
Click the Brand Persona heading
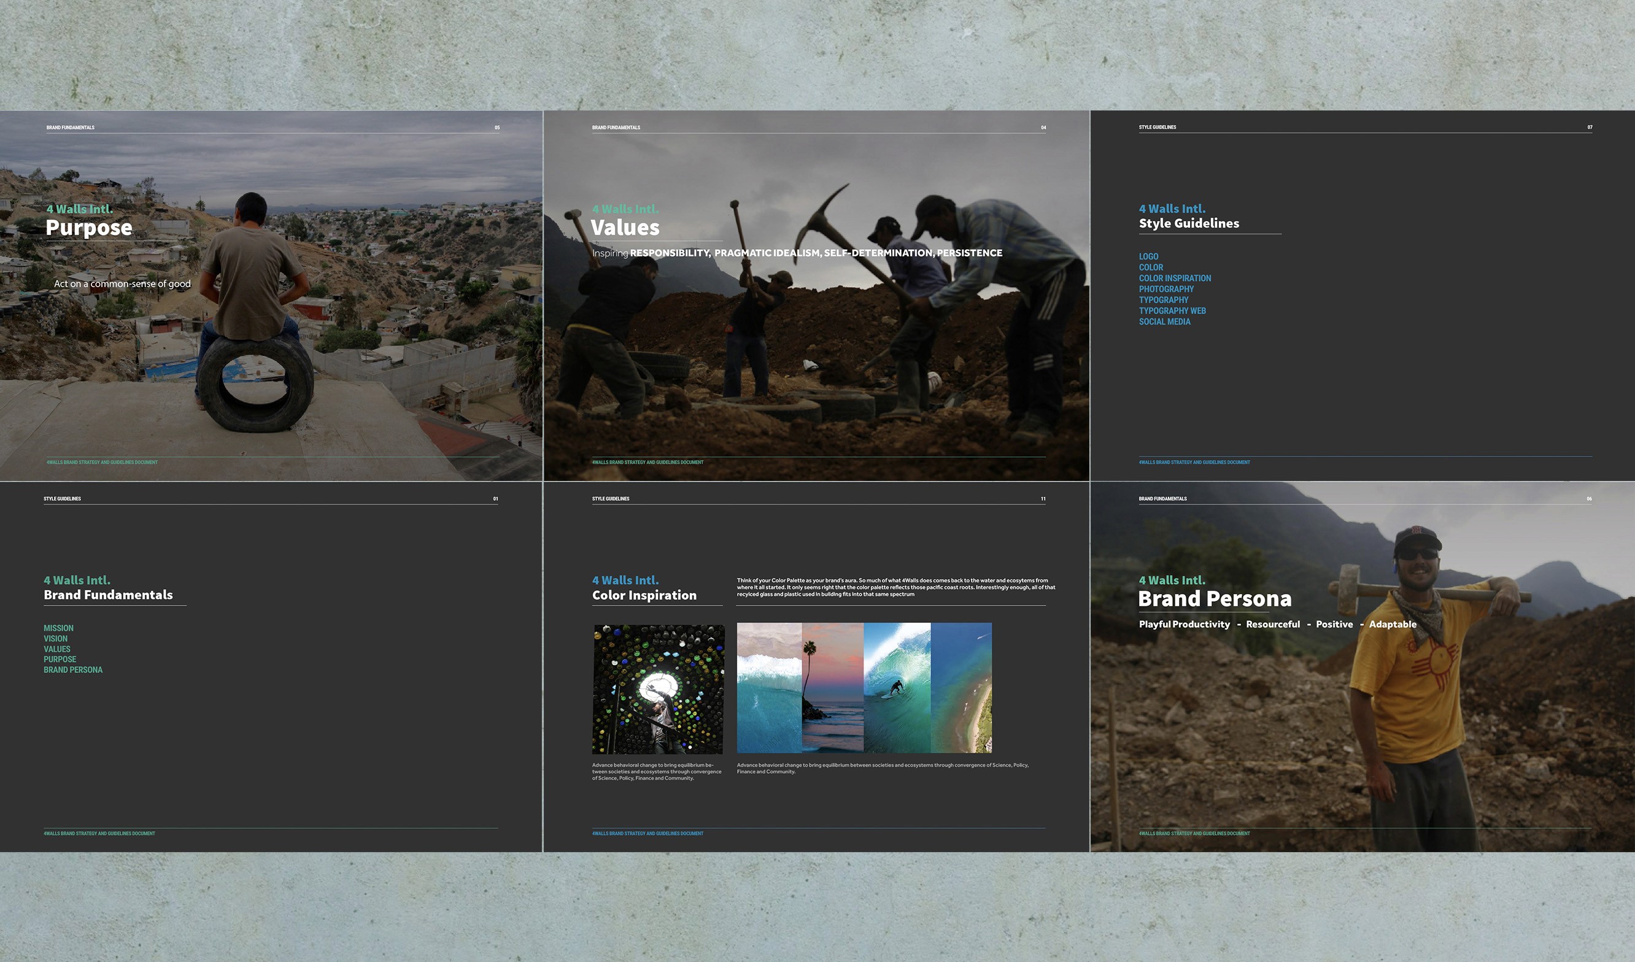1214,598
